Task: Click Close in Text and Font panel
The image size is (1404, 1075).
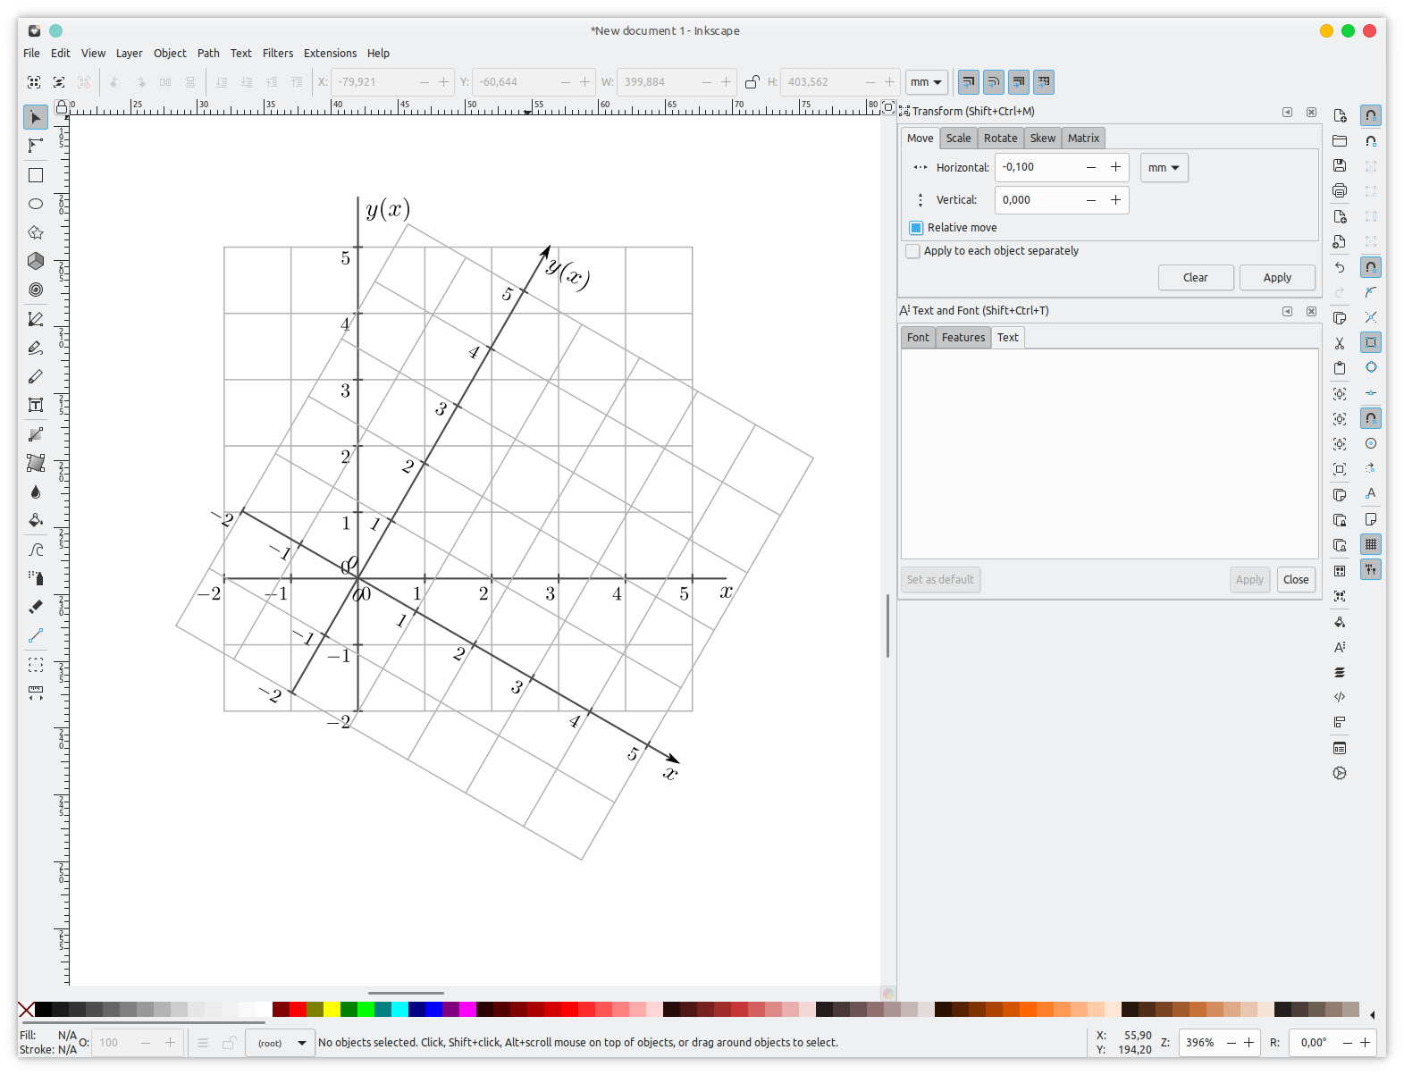Action: [1296, 580]
